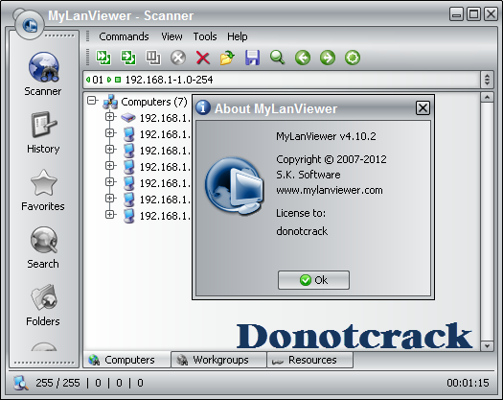Click the 00:01:15 elapsed time

[468, 383]
